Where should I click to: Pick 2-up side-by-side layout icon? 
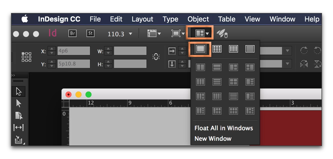tap(200, 67)
